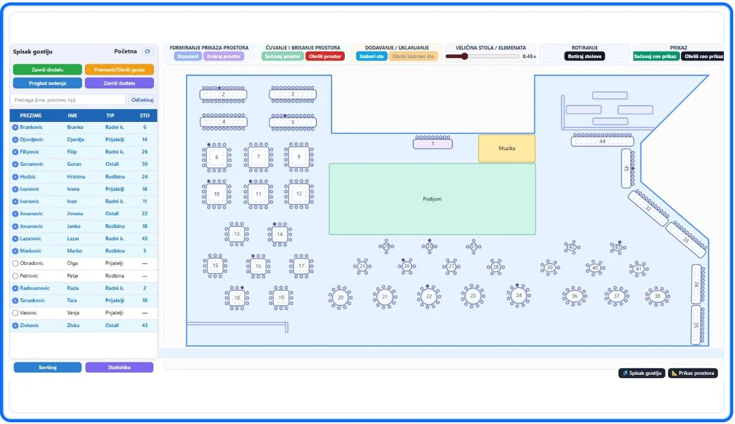
Task: Select round table 20 on floor plan
Action: coord(340,297)
